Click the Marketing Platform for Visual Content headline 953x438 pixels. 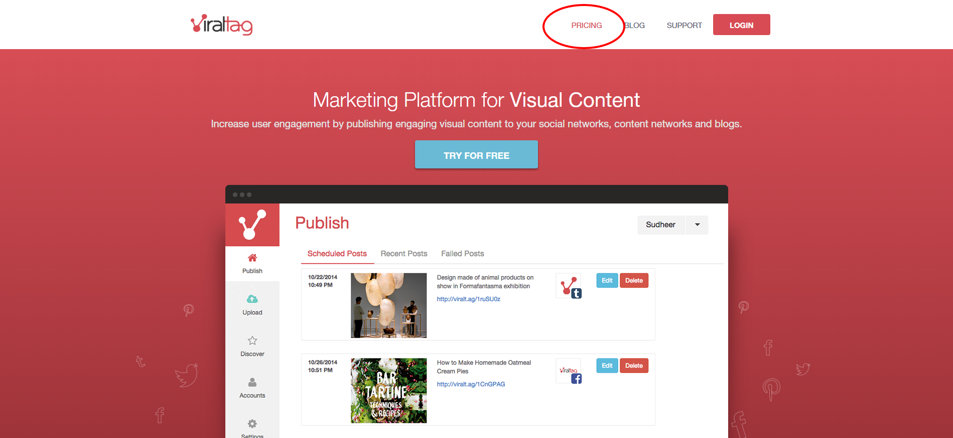pos(476,100)
